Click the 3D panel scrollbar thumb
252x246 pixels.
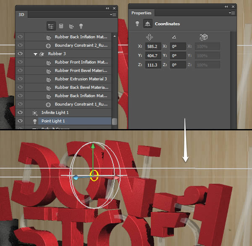114,122
